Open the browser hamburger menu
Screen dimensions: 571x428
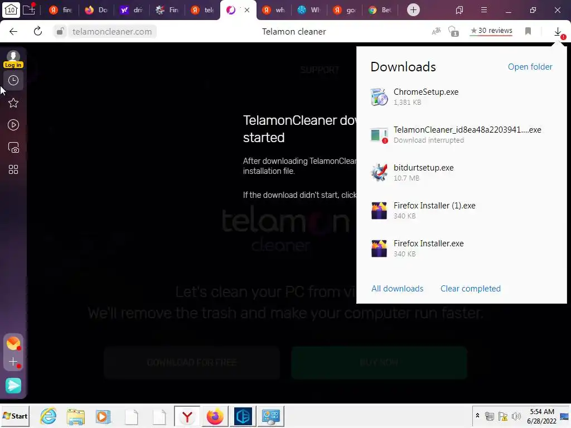483,10
